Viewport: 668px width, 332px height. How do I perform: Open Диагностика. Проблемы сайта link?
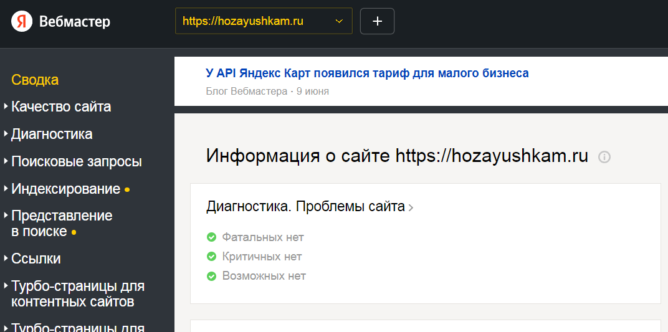click(x=309, y=207)
